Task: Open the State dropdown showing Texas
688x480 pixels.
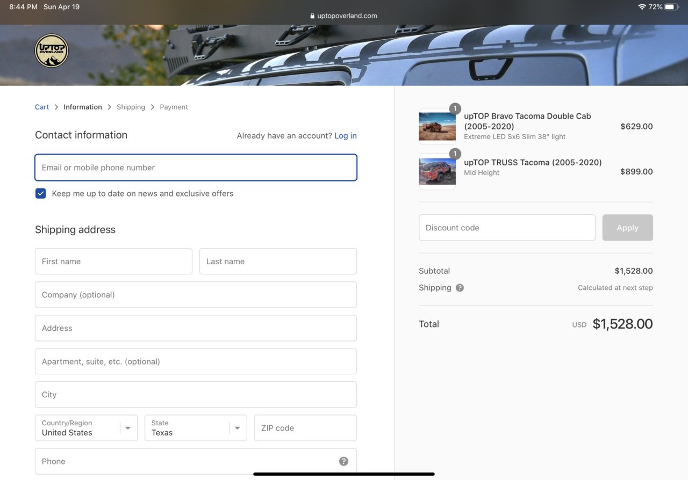Action: (196, 428)
